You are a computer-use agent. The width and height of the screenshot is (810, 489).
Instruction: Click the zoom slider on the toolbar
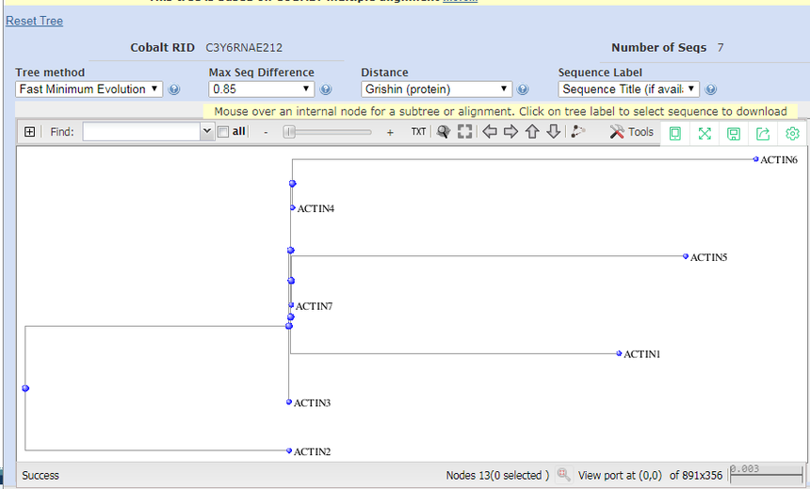point(328,133)
